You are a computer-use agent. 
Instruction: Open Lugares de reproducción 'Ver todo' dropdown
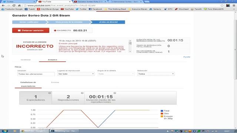tap(76, 74)
